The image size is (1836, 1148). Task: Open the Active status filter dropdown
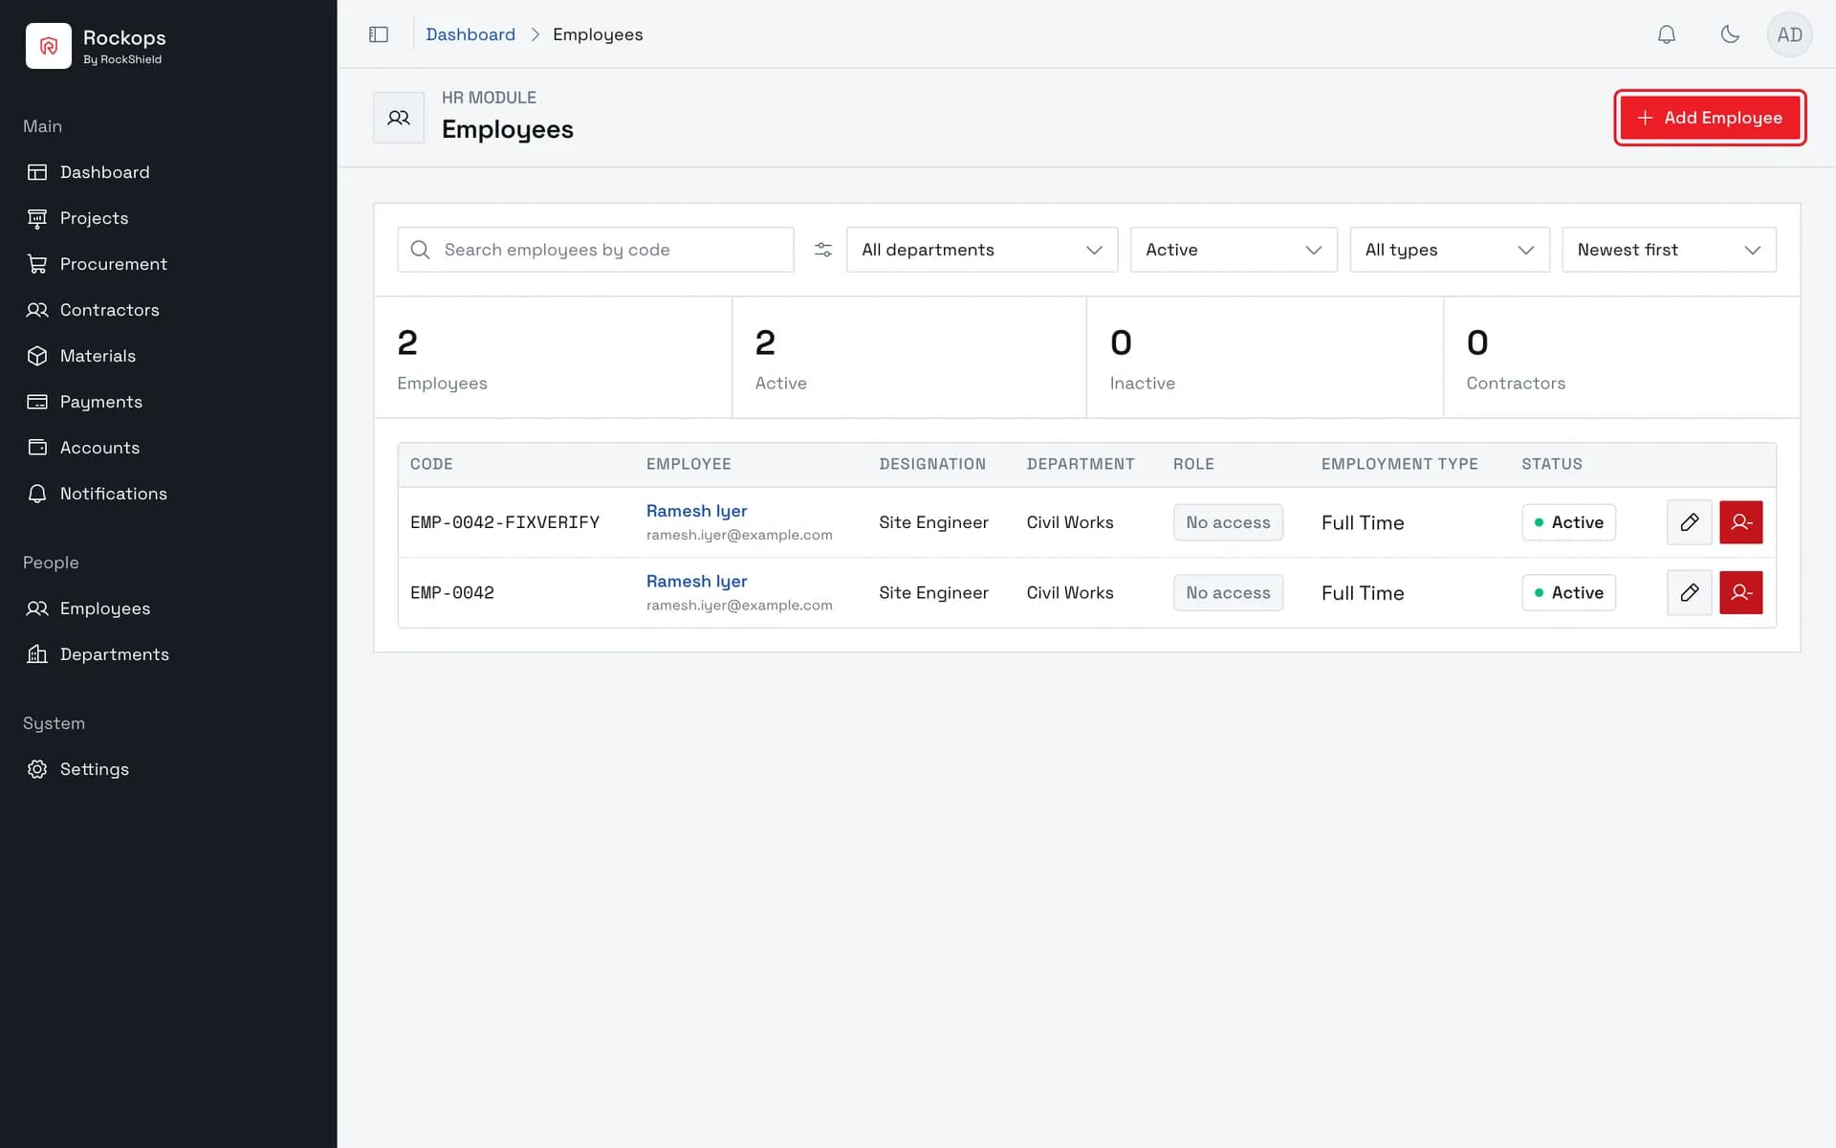[1234, 250]
